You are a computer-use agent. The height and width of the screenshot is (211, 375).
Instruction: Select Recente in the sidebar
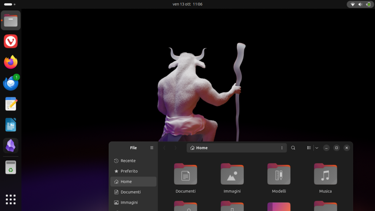click(x=133, y=161)
